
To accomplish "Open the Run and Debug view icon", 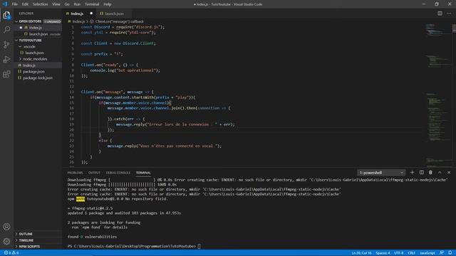I will [6, 59].
